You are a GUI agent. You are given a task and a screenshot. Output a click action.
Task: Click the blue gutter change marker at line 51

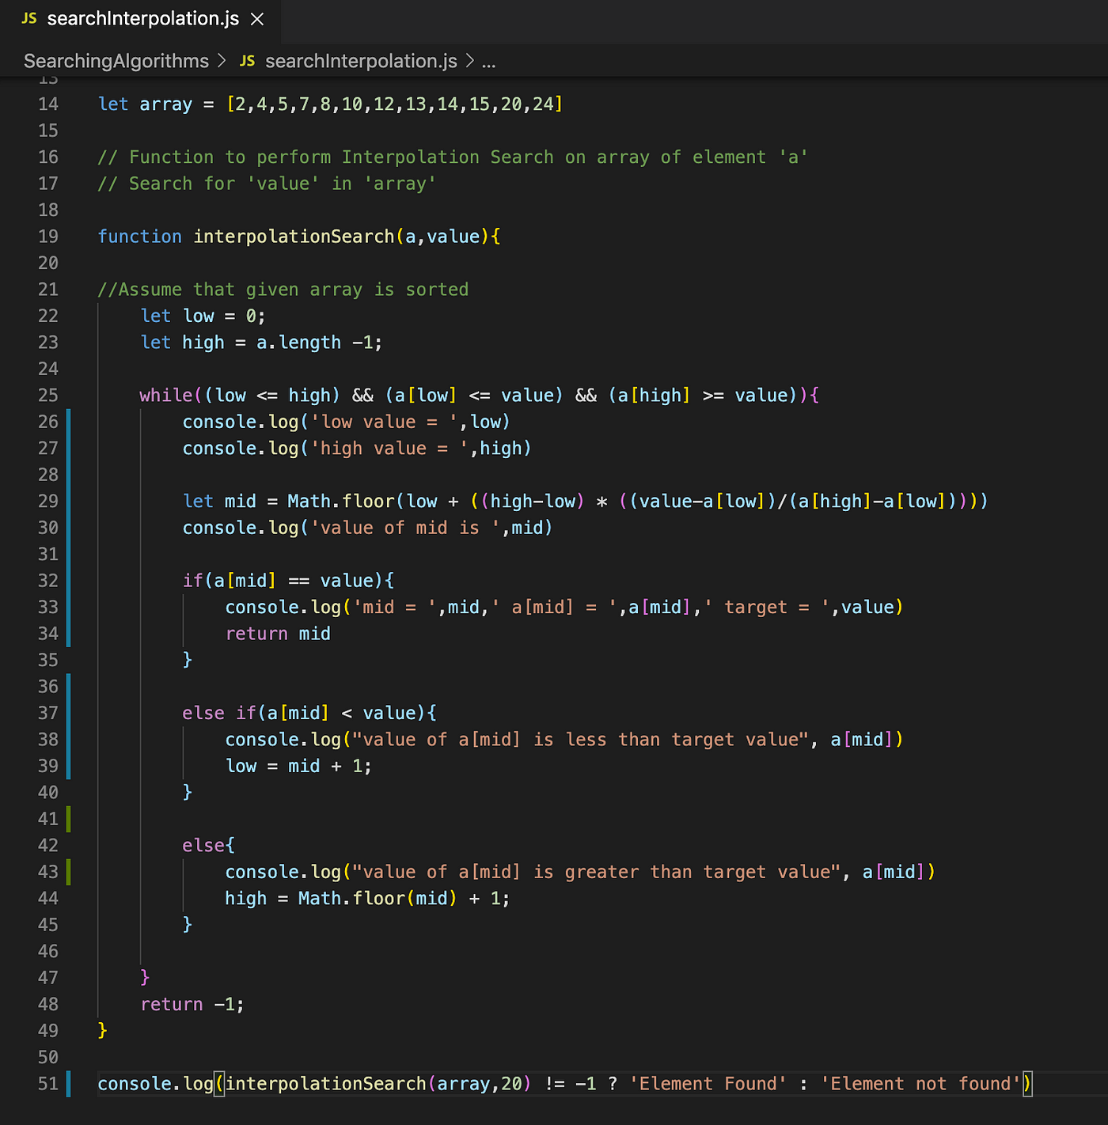click(x=69, y=1084)
